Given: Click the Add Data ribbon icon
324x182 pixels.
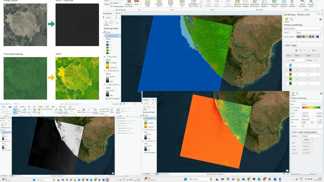Looking at the screenshot, I should (x=39, y=111).
